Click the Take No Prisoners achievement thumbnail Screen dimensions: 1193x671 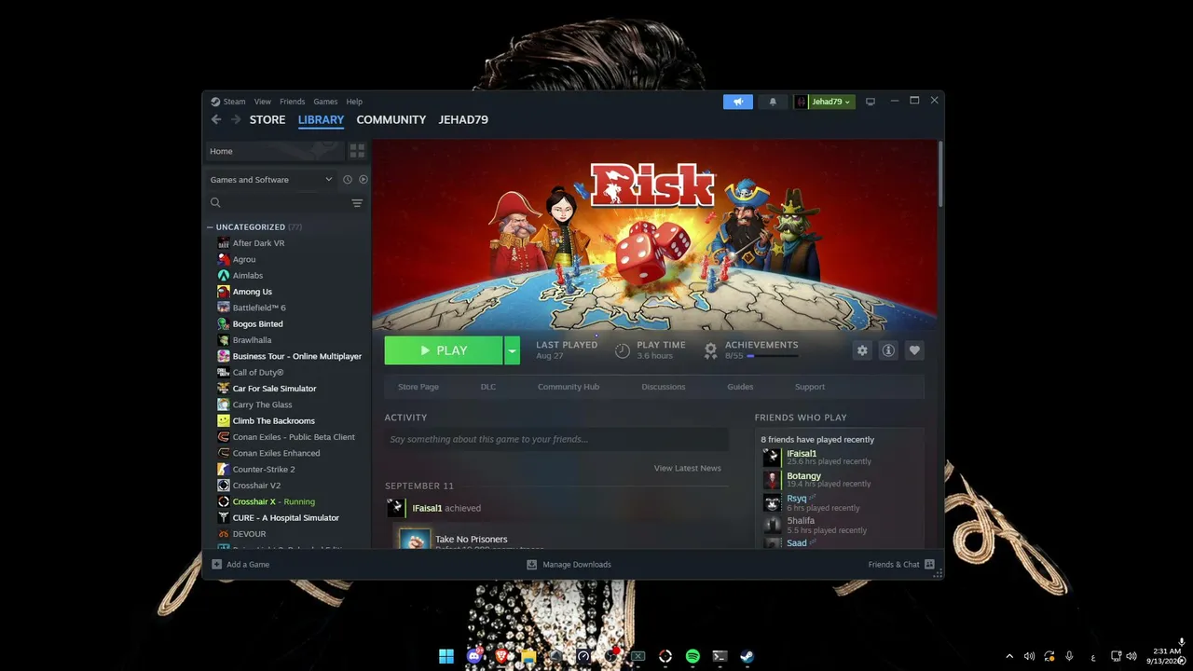point(415,540)
